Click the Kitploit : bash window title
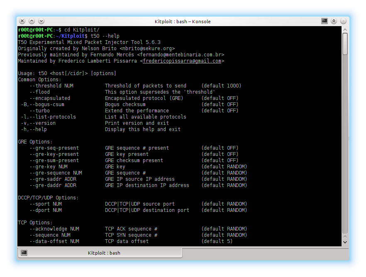Screen dimensions: 366x277 [183, 21]
